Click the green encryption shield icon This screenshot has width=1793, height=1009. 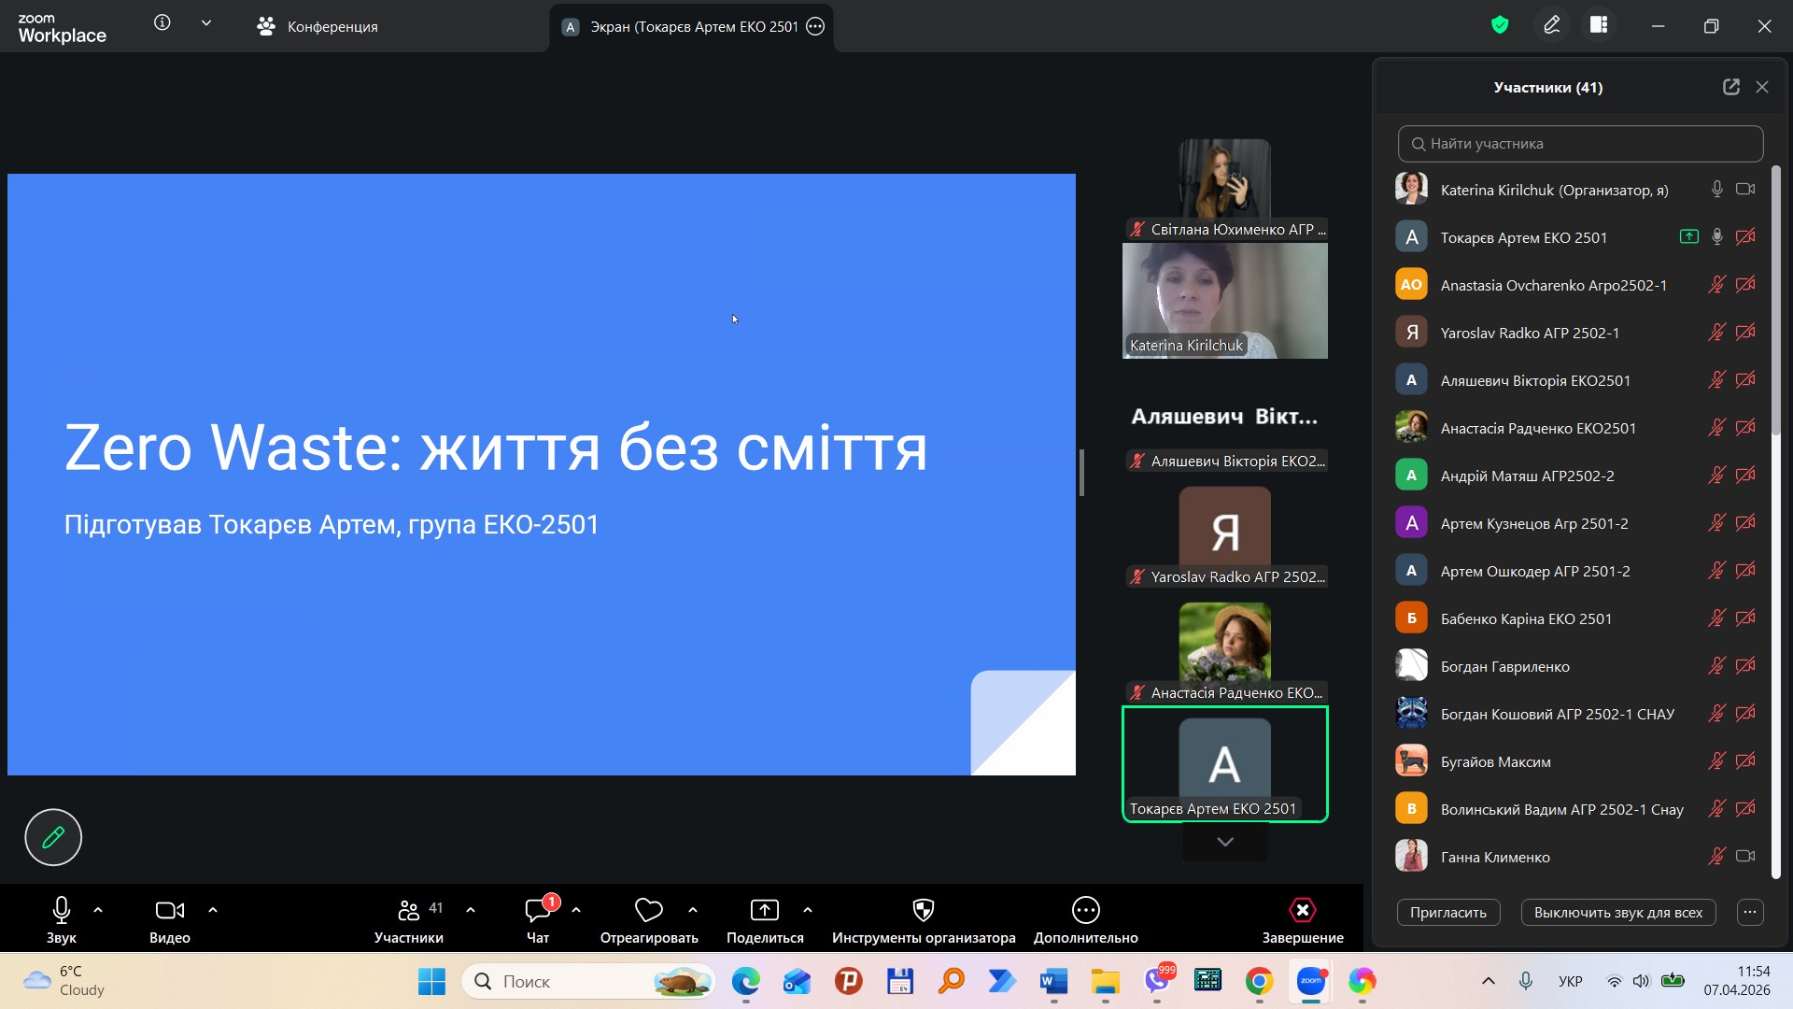(x=1500, y=25)
